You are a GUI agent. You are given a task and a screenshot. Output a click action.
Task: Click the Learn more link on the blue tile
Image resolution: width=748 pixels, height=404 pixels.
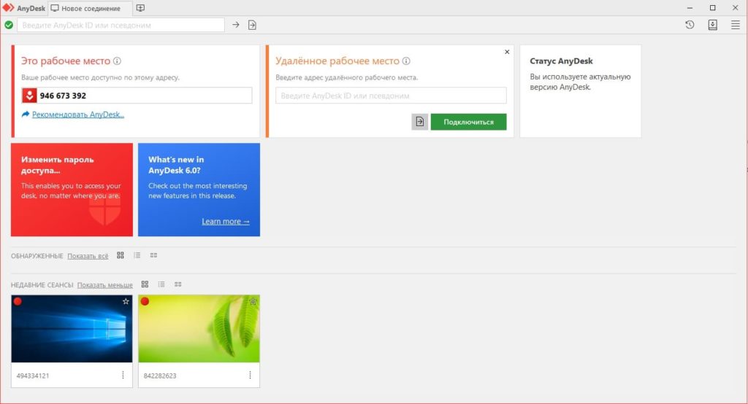coord(225,222)
